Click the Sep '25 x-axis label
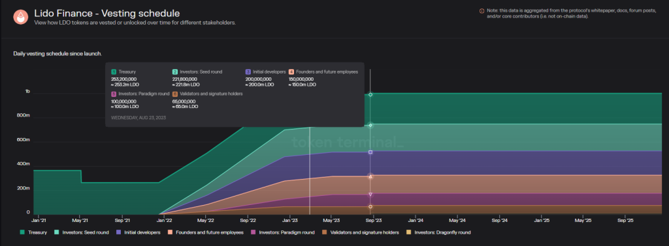669x246 pixels. (x=625, y=221)
